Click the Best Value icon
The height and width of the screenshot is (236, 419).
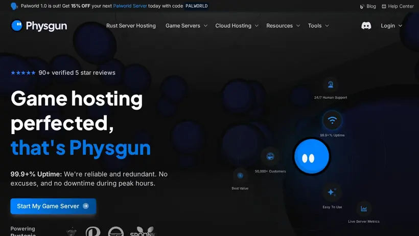tap(240, 176)
